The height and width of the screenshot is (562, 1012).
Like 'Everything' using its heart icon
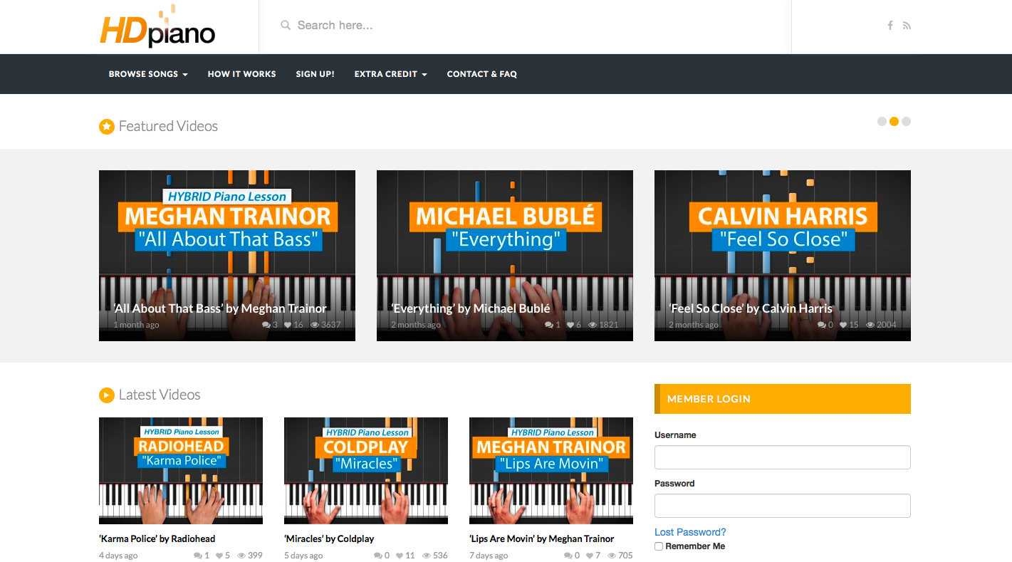pos(571,325)
